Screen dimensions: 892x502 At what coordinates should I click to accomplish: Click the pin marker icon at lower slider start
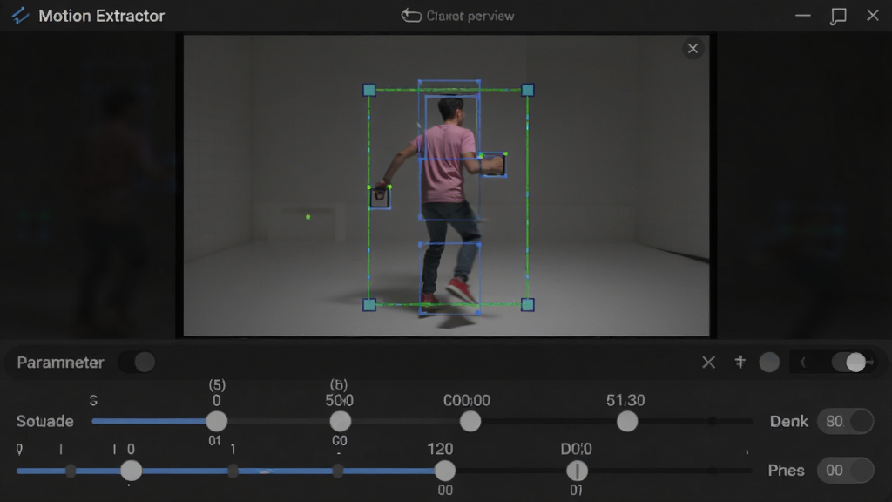coord(19,450)
